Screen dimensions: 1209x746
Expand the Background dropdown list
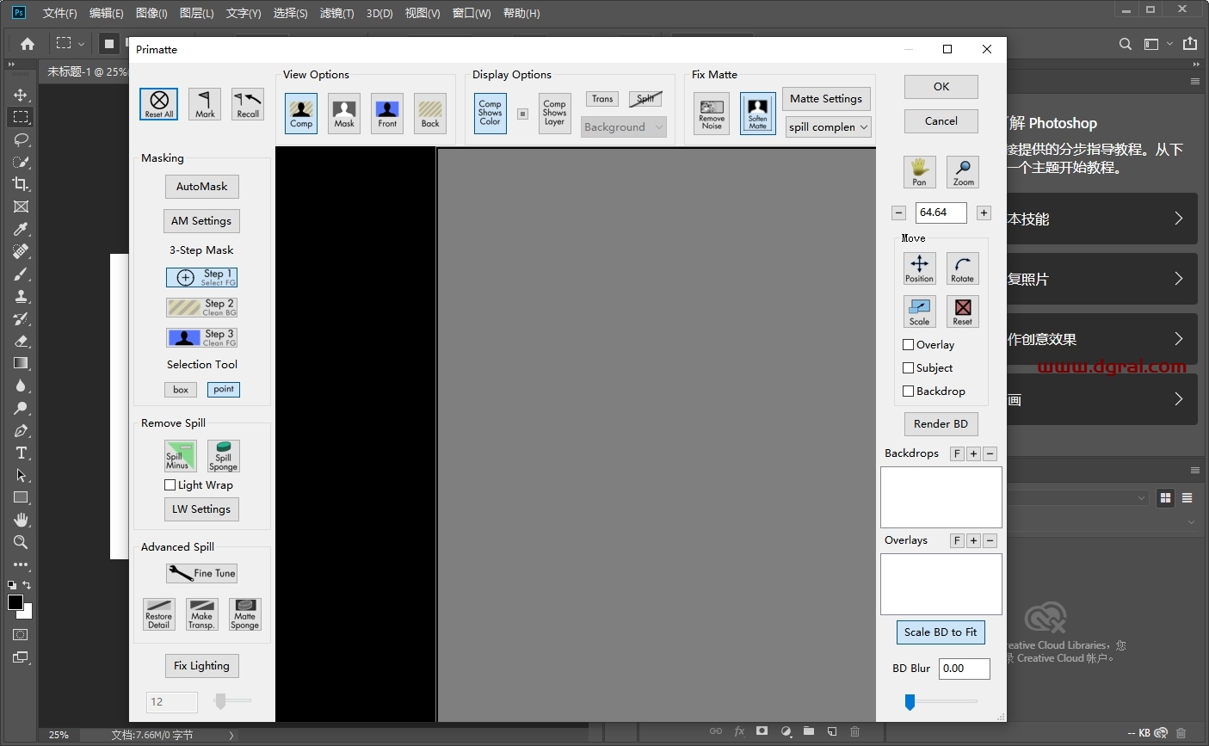(x=624, y=126)
